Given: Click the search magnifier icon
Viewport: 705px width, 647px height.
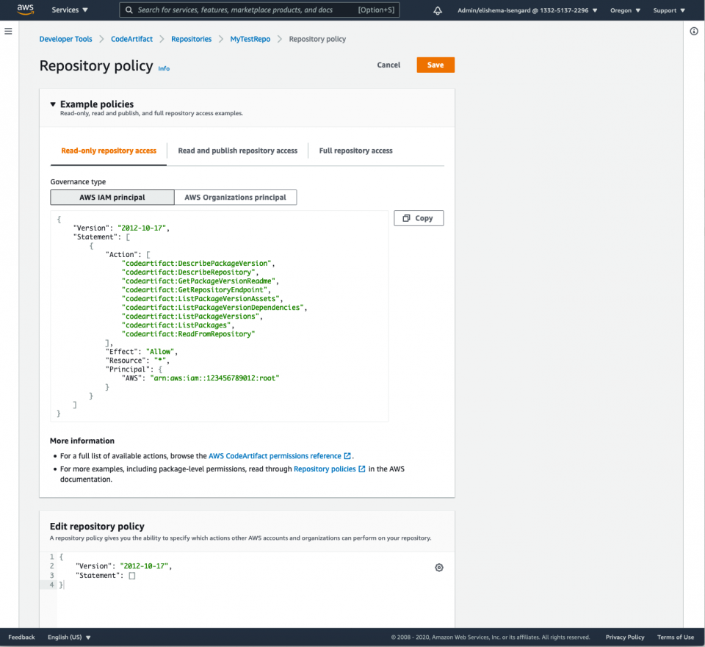Looking at the screenshot, I should click(129, 10).
